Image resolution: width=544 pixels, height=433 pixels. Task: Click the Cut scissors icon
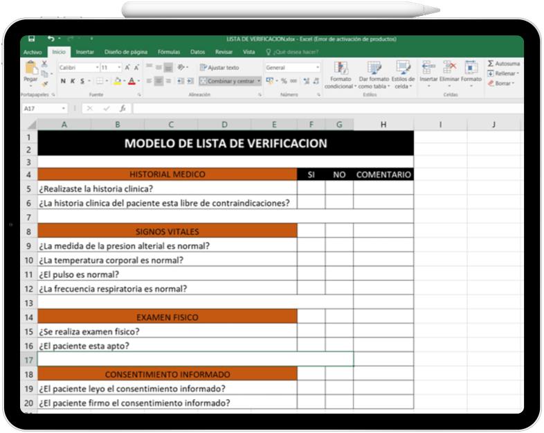(44, 64)
